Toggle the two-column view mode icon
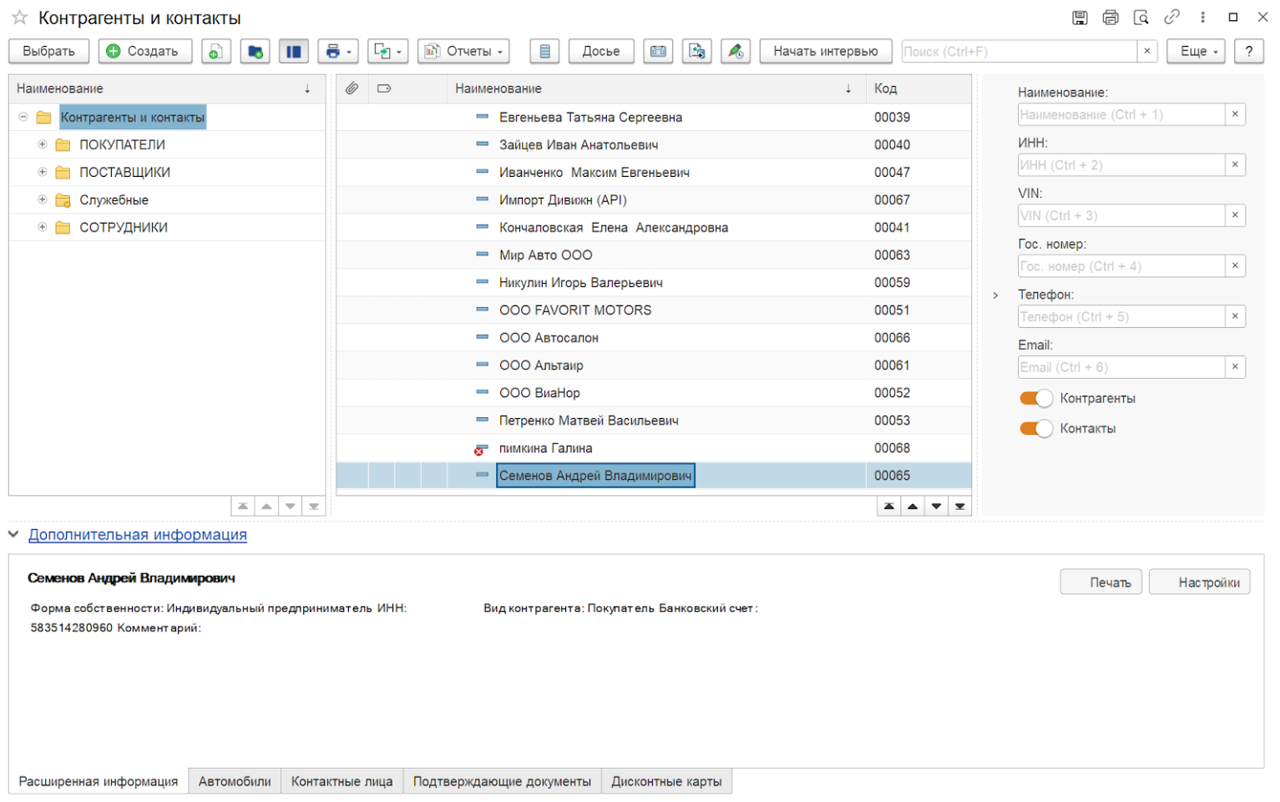Image resolution: width=1280 pixels, height=802 pixels. pyautogui.click(x=293, y=52)
